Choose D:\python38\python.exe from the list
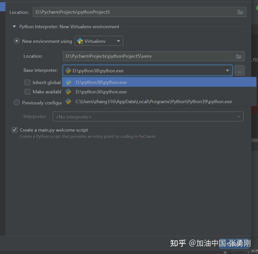Image resolution: width=258 pixels, height=254 pixels. point(159,82)
